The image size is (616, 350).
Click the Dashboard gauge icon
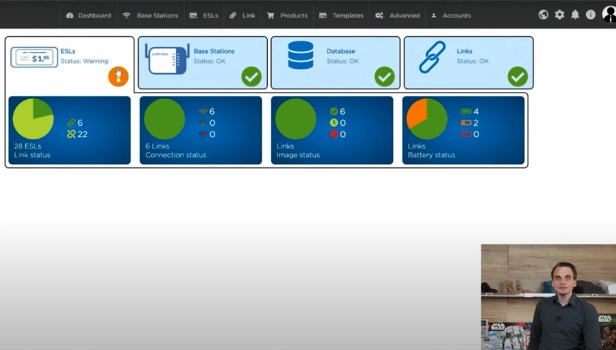(x=70, y=16)
